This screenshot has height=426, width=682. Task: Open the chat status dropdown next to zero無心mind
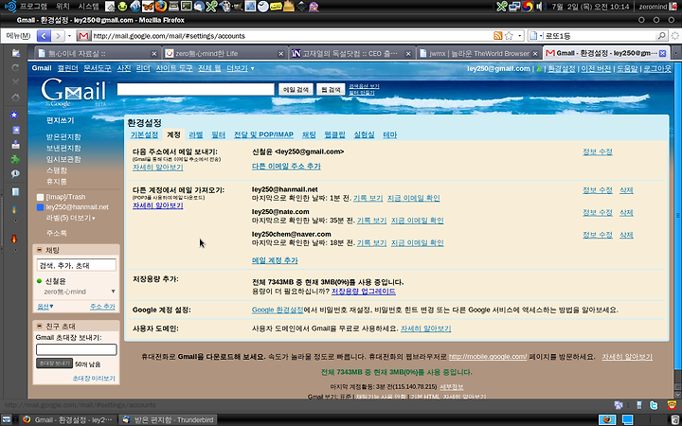tap(113, 292)
